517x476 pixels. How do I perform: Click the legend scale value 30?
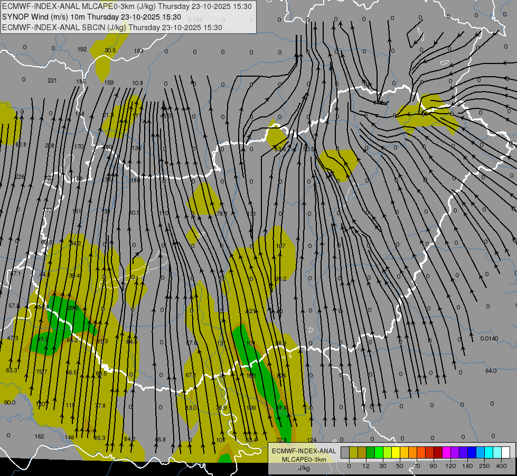click(382, 466)
